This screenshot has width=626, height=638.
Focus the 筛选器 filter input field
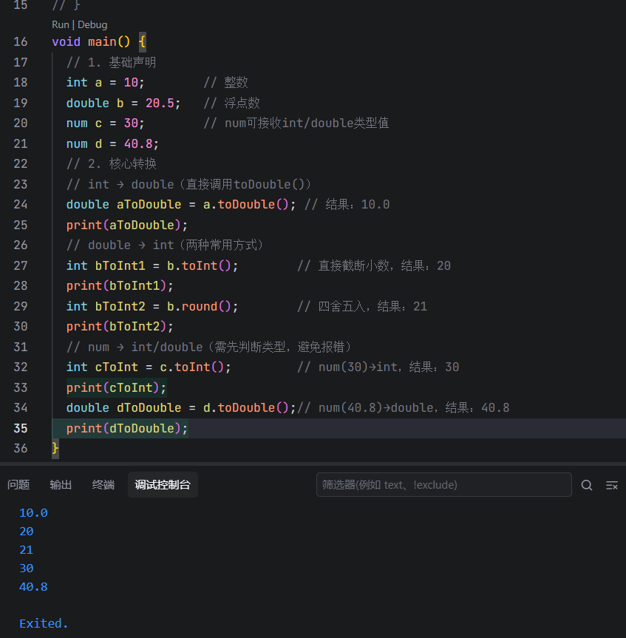tap(443, 485)
